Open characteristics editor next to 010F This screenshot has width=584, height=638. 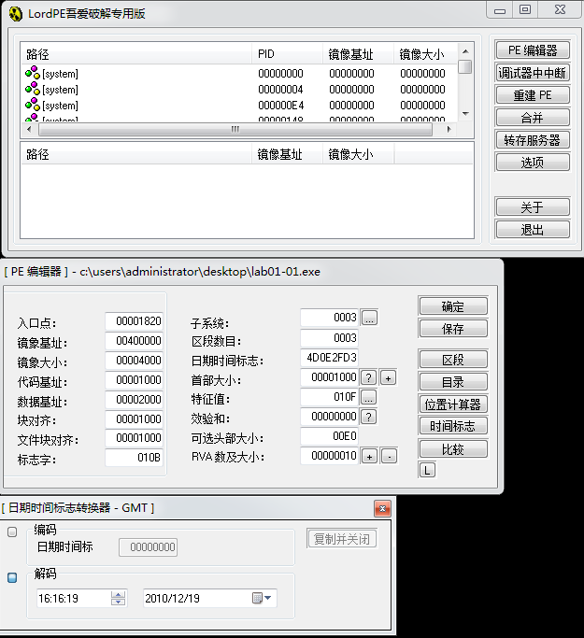[x=368, y=397]
